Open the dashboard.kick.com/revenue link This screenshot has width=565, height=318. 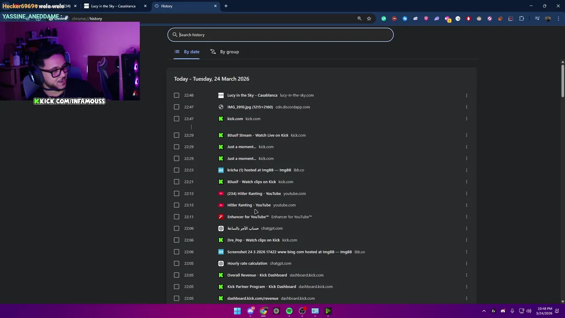tap(252, 298)
